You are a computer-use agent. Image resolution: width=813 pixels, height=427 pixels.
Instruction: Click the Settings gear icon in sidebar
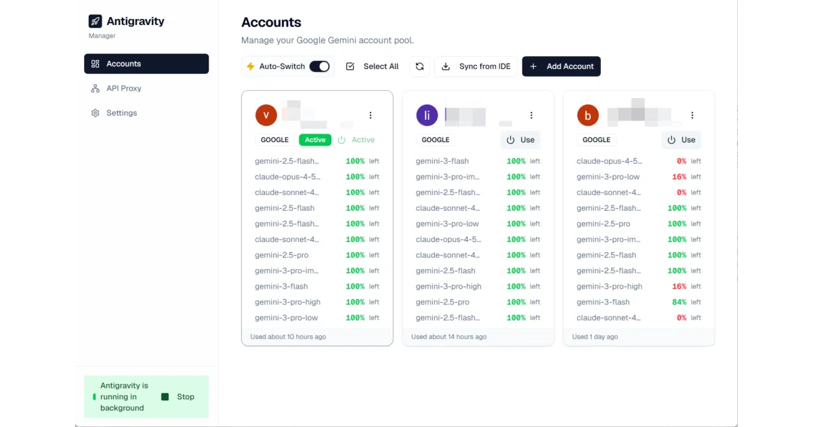tap(95, 113)
